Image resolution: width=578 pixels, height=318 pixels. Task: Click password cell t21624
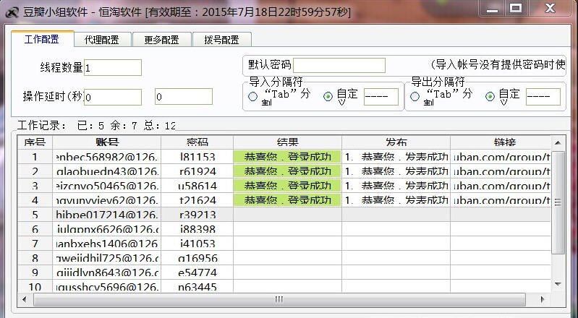click(x=197, y=200)
